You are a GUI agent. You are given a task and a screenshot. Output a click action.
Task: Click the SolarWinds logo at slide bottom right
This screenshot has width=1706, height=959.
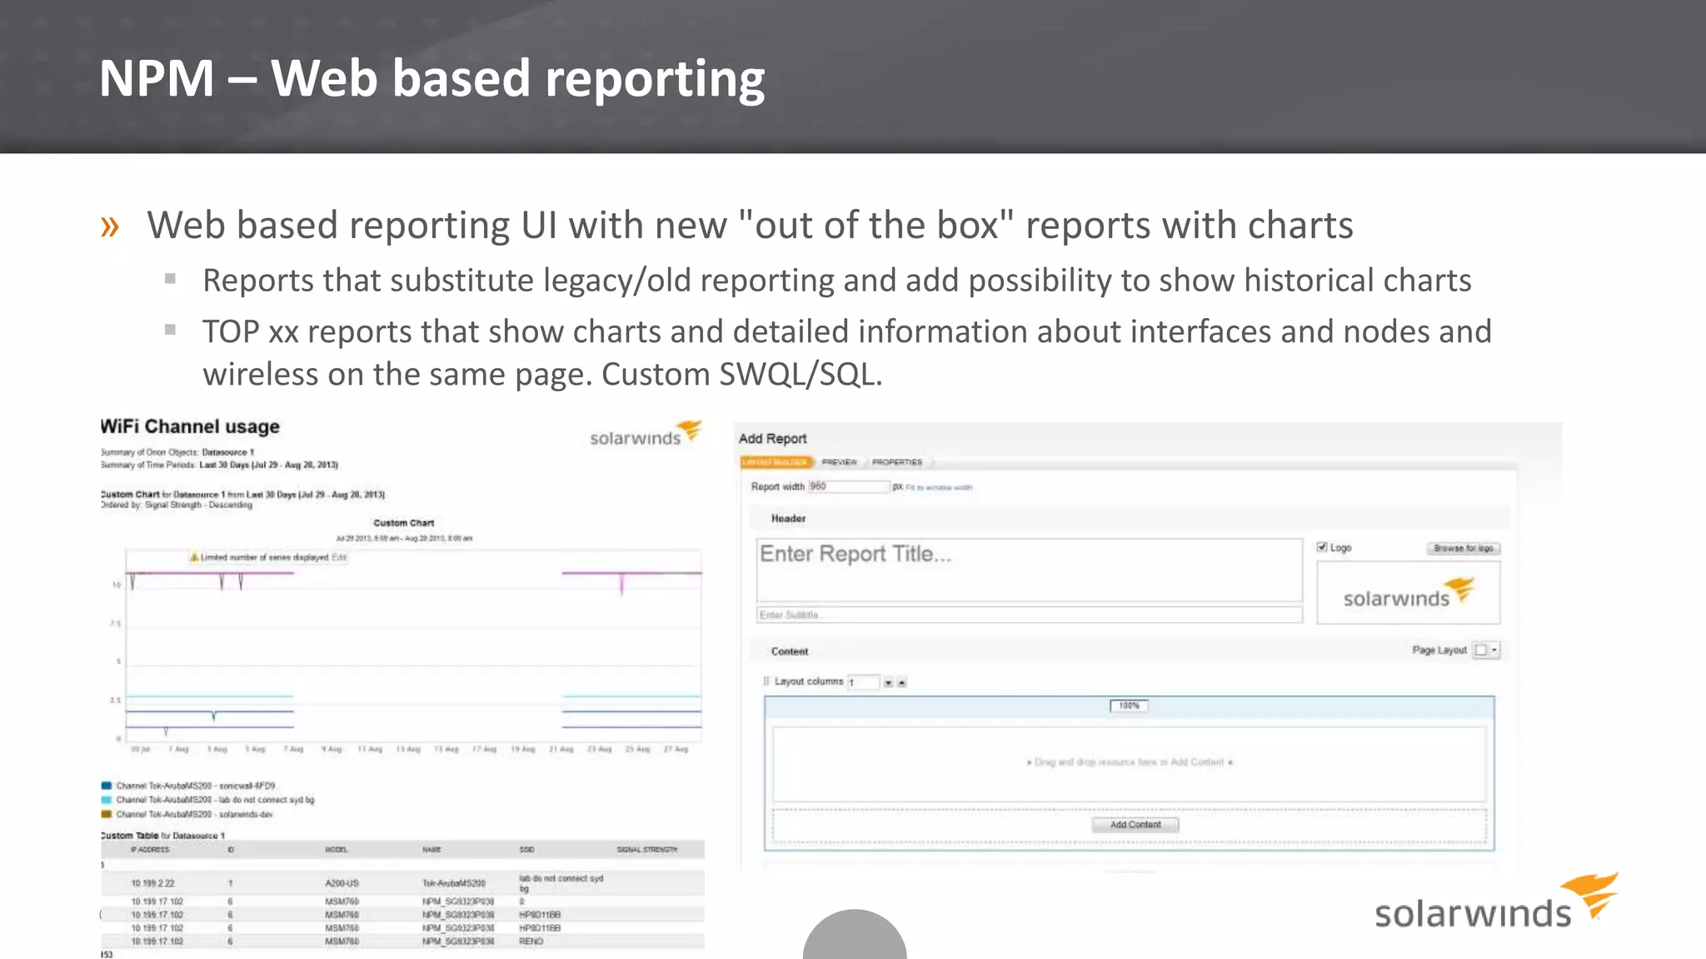tap(1496, 902)
